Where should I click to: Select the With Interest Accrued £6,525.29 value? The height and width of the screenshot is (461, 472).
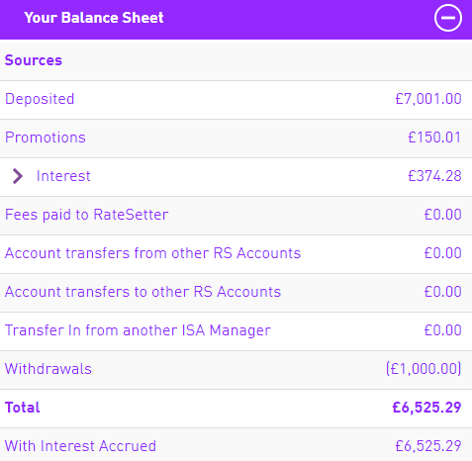coord(428,446)
